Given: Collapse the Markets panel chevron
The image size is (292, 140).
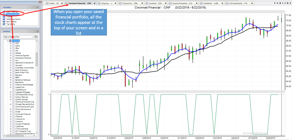Looking at the screenshot, I should tap(37, 31).
